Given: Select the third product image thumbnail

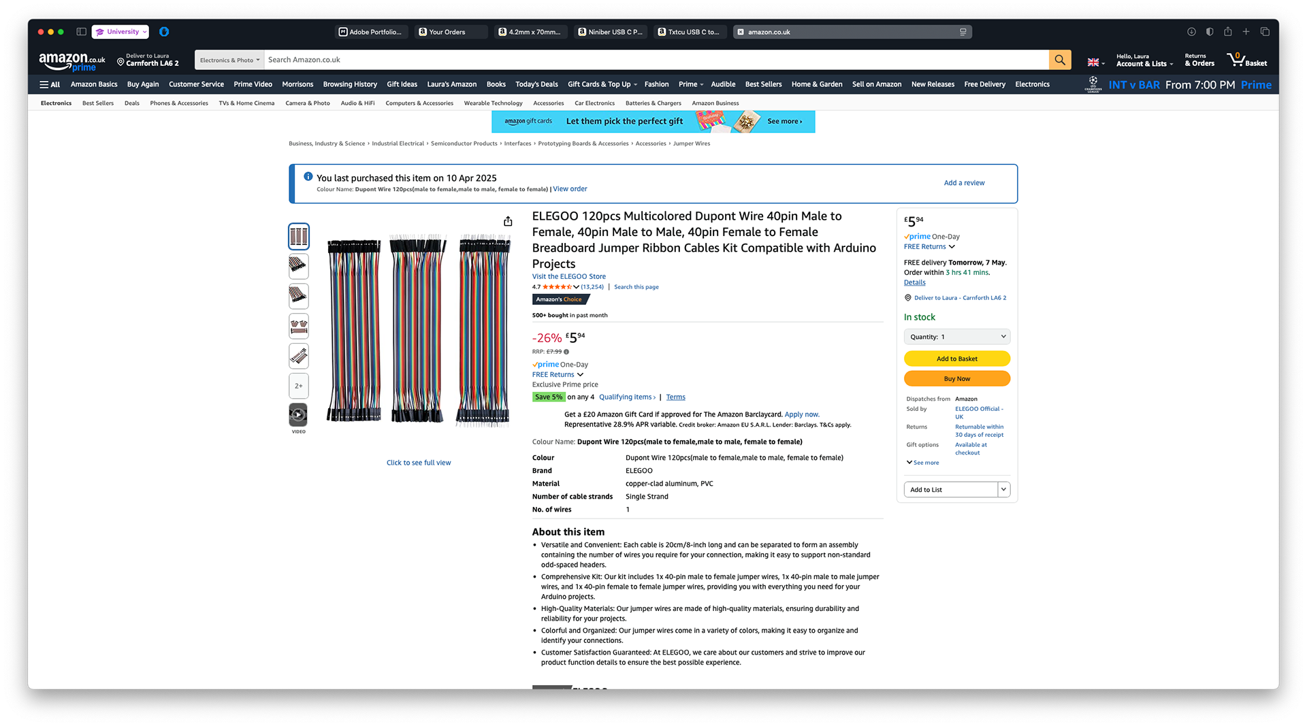Looking at the screenshot, I should coord(298,296).
